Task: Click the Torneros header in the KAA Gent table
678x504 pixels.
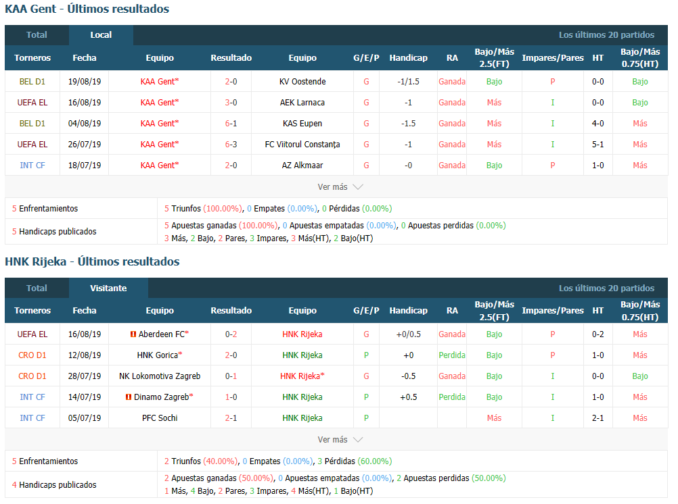Action: click(x=32, y=58)
